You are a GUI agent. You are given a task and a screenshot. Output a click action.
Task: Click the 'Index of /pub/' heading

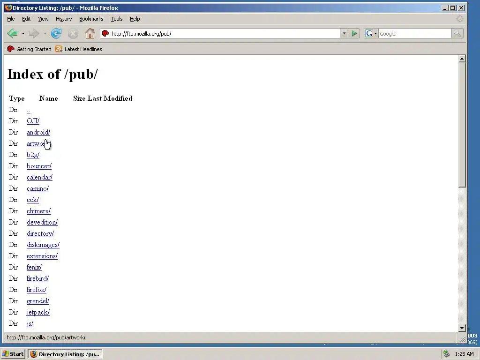pyautogui.click(x=52, y=74)
